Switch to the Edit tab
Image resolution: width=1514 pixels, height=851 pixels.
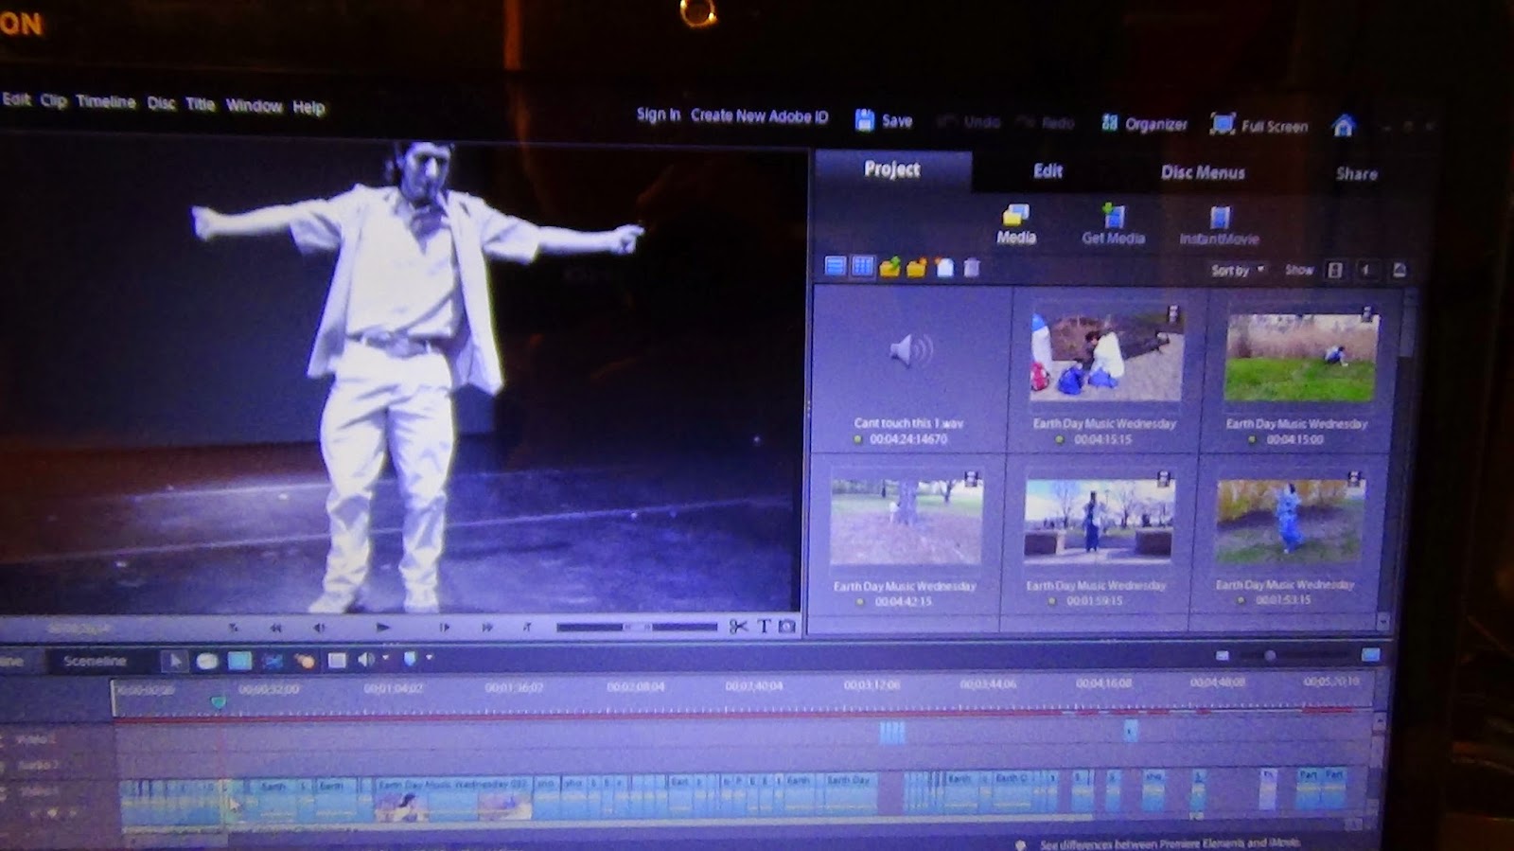pyautogui.click(x=1047, y=171)
